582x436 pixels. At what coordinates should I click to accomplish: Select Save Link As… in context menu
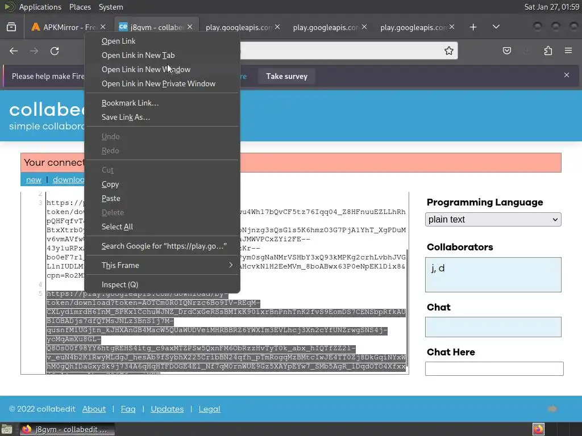click(x=163, y=117)
